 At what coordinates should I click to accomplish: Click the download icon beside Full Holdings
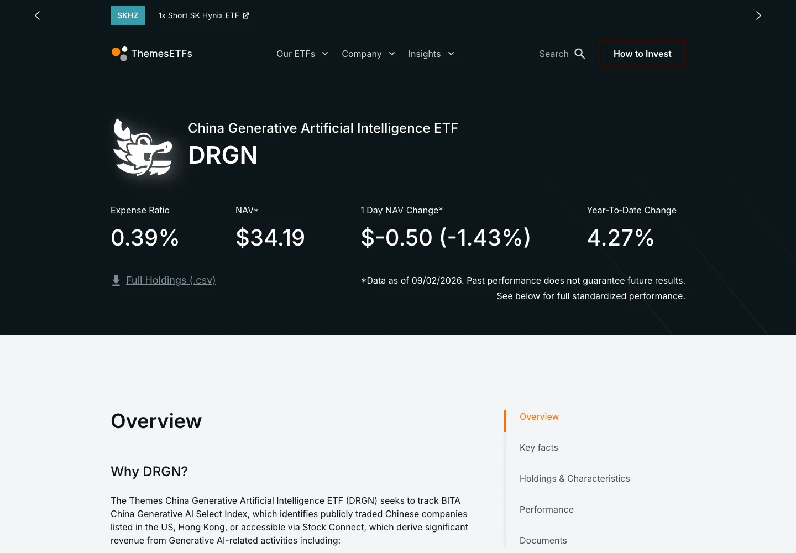[116, 280]
